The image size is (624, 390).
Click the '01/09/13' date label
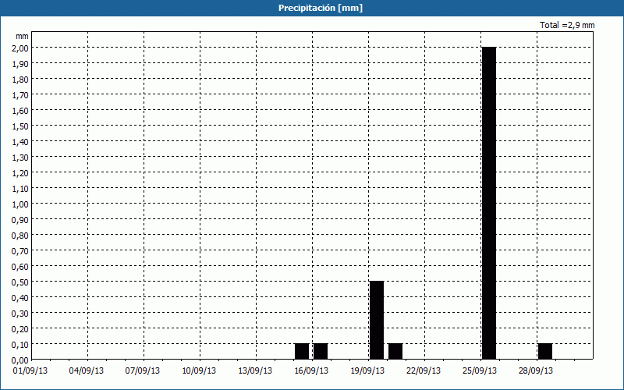tap(30, 370)
